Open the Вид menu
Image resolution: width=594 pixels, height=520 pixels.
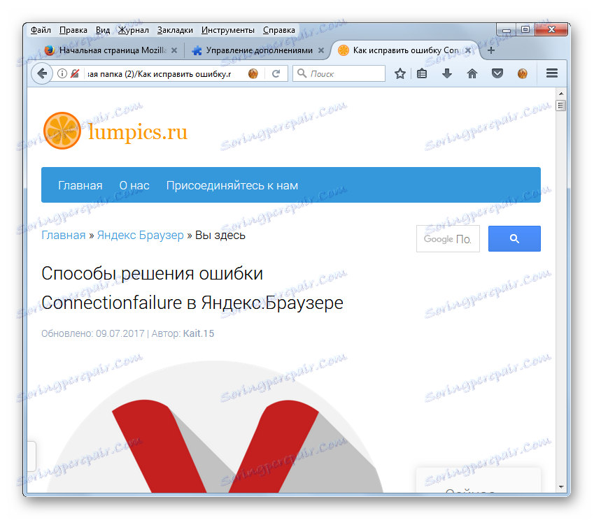[103, 30]
